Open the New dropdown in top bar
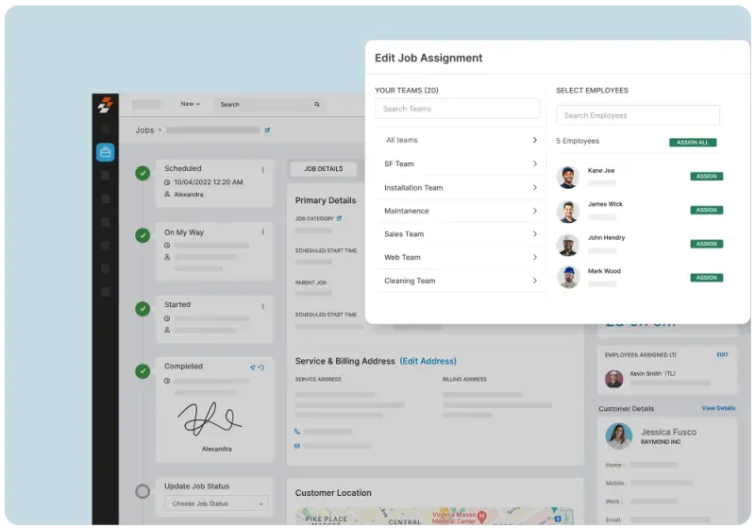 (x=192, y=104)
